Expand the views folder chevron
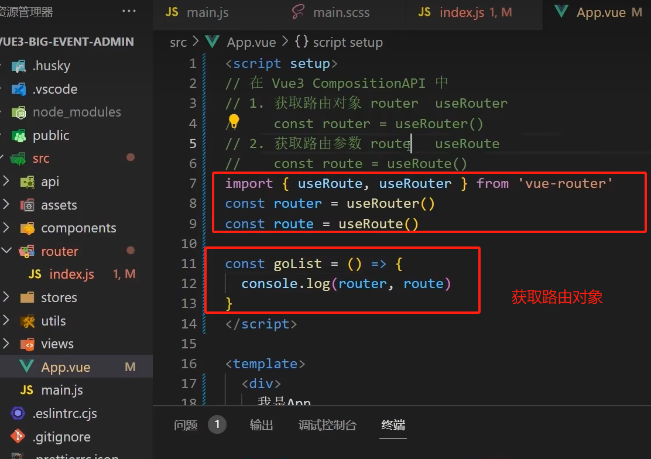This screenshot has width=651, height=459. [6, 344]
